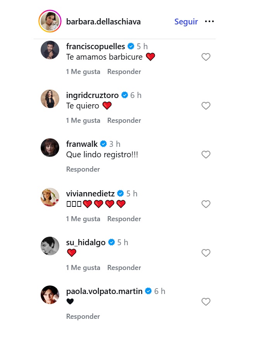The image size is (271, 337).
Task: Click Responder under ingridcruztoro's comment
Action: (x=124, y=120)
